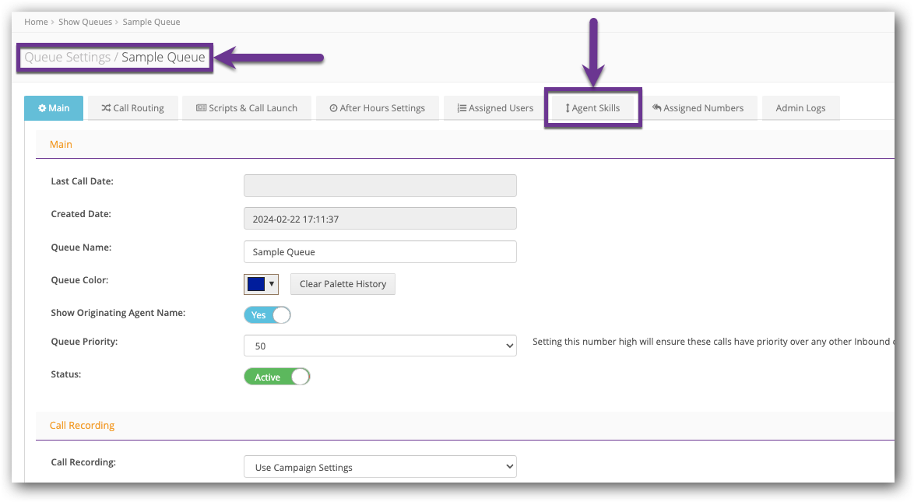Viewport: 914px width, 502px height.
Task: Expand the Call Recording dropdown
Action: [x=380, y=467]
